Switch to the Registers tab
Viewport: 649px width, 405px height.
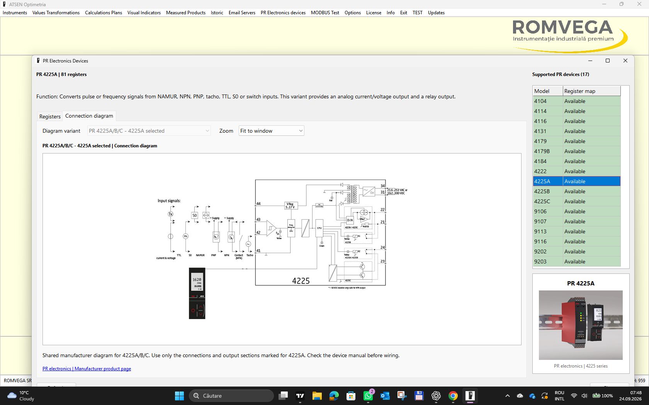(x=50, y=116)
